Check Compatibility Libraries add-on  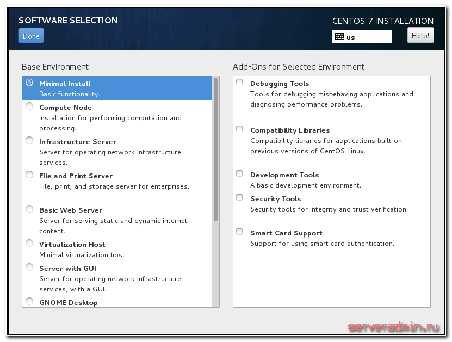[x=239, y=129]
